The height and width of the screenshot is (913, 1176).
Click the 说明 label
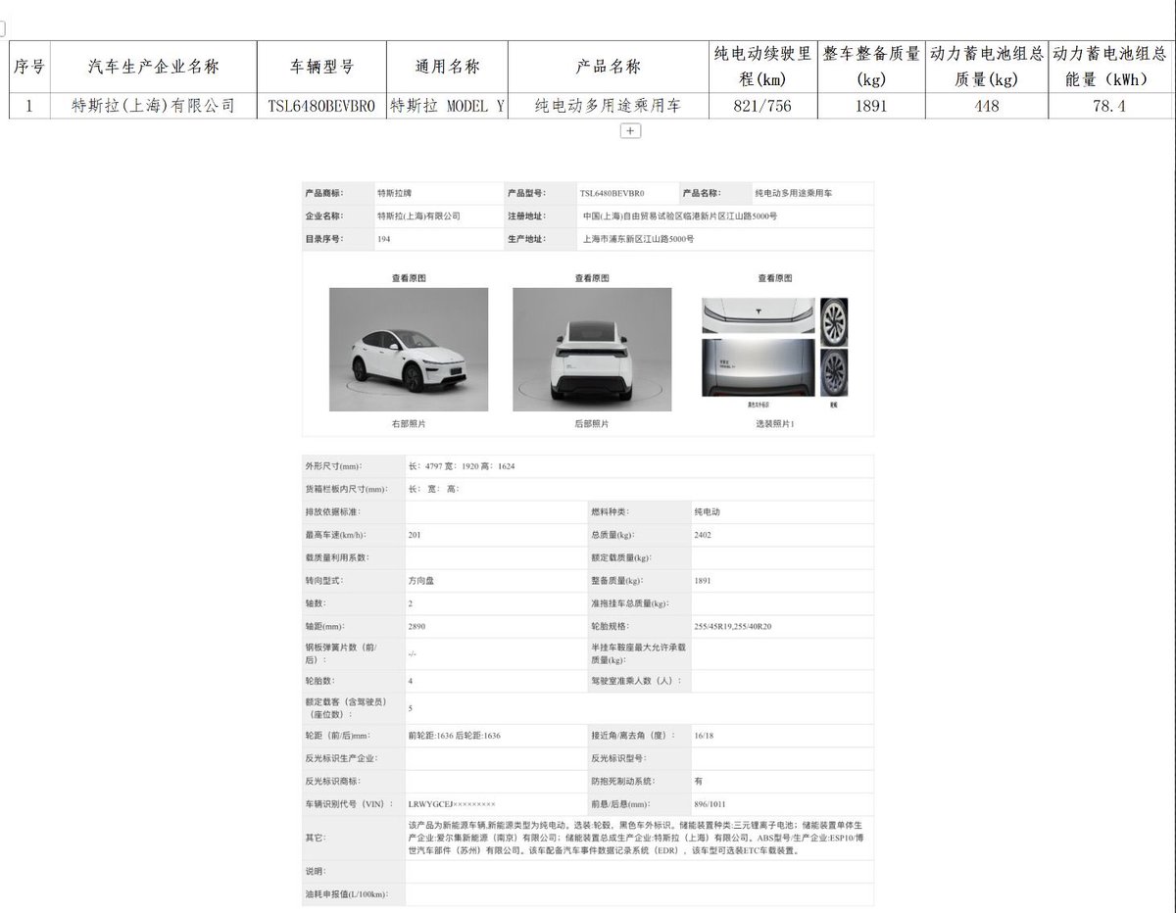(x=316, y=871)
